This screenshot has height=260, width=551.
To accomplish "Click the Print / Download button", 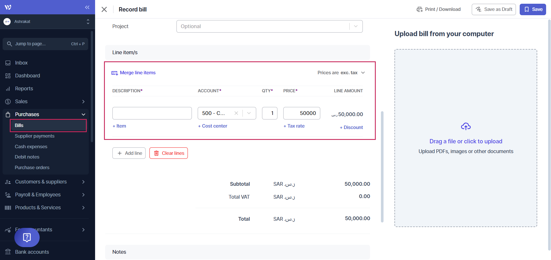I will [438, 9].
